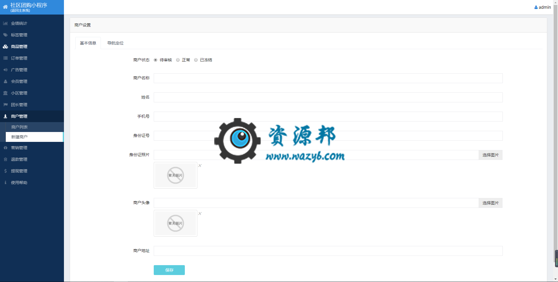
Task: Click 选择图片 for 身份证照片
Action: tap(491, 155)
